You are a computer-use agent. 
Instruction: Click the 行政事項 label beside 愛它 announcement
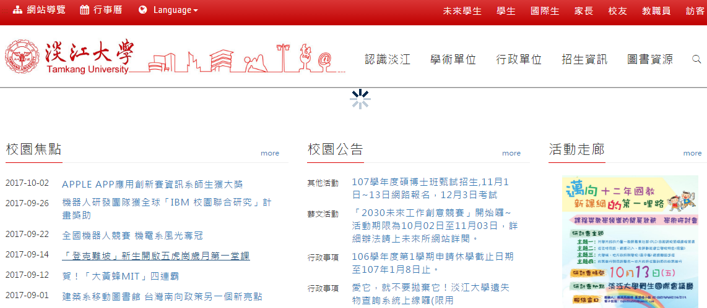[x=323, y=288]
